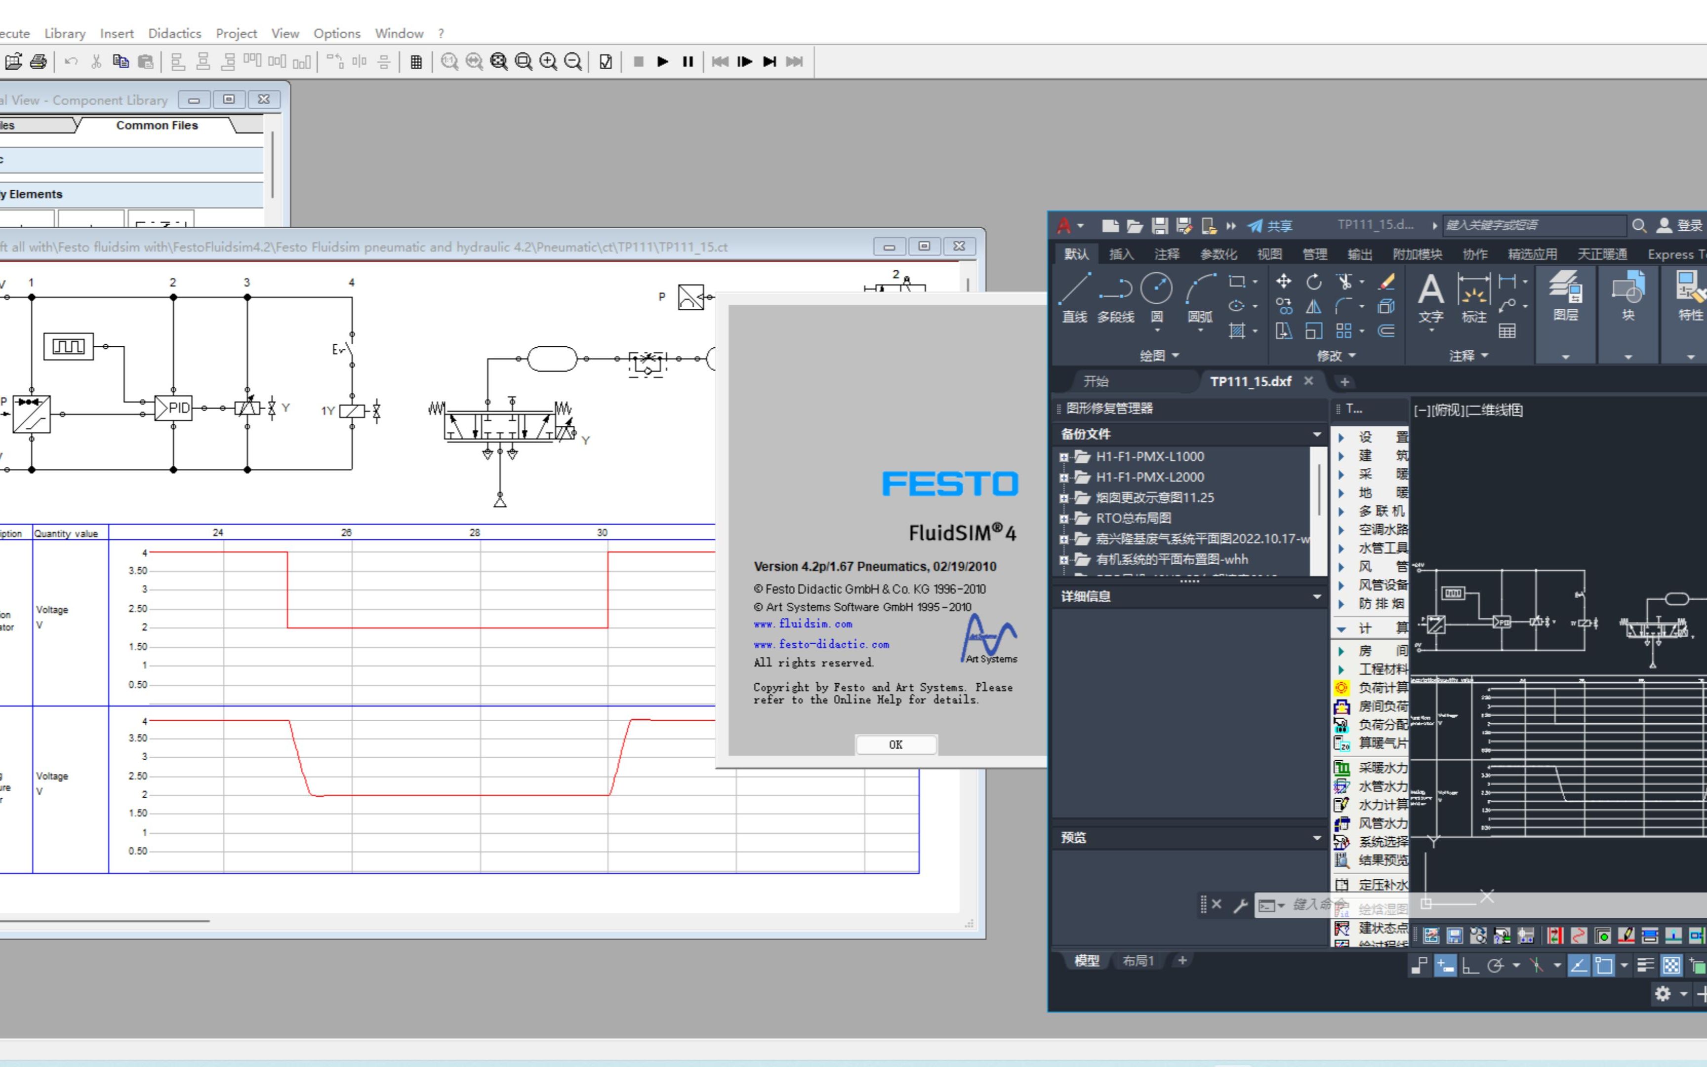
Task: Toggle dynamic input in AutoCAD status bar
Action: coord(1445,965)
